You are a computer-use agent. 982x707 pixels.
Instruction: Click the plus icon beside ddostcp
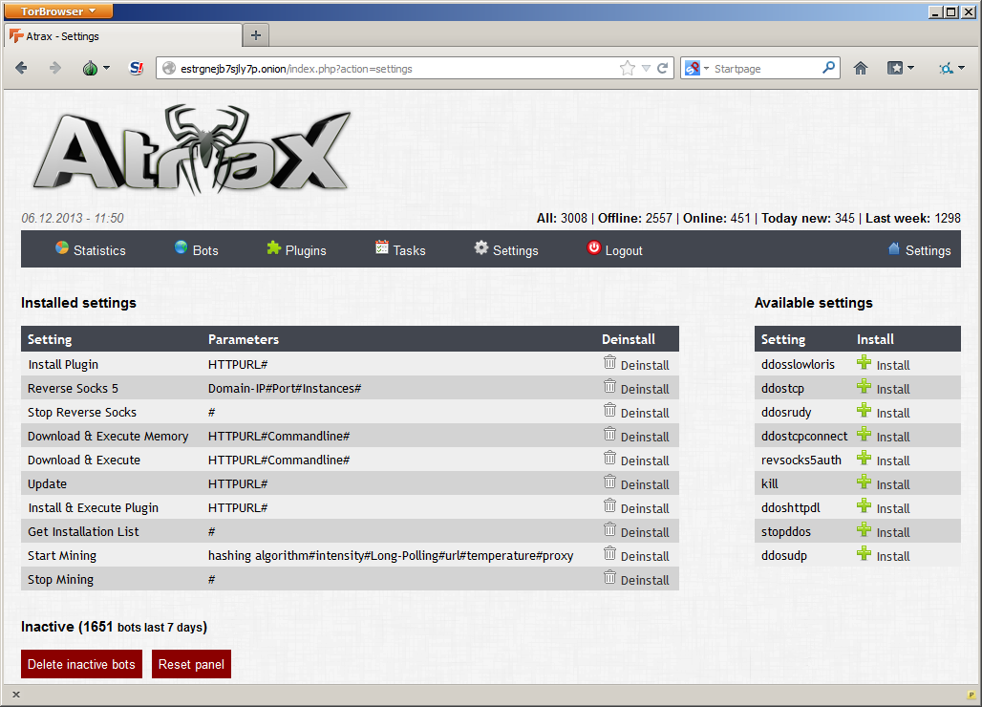click(864, 386)
